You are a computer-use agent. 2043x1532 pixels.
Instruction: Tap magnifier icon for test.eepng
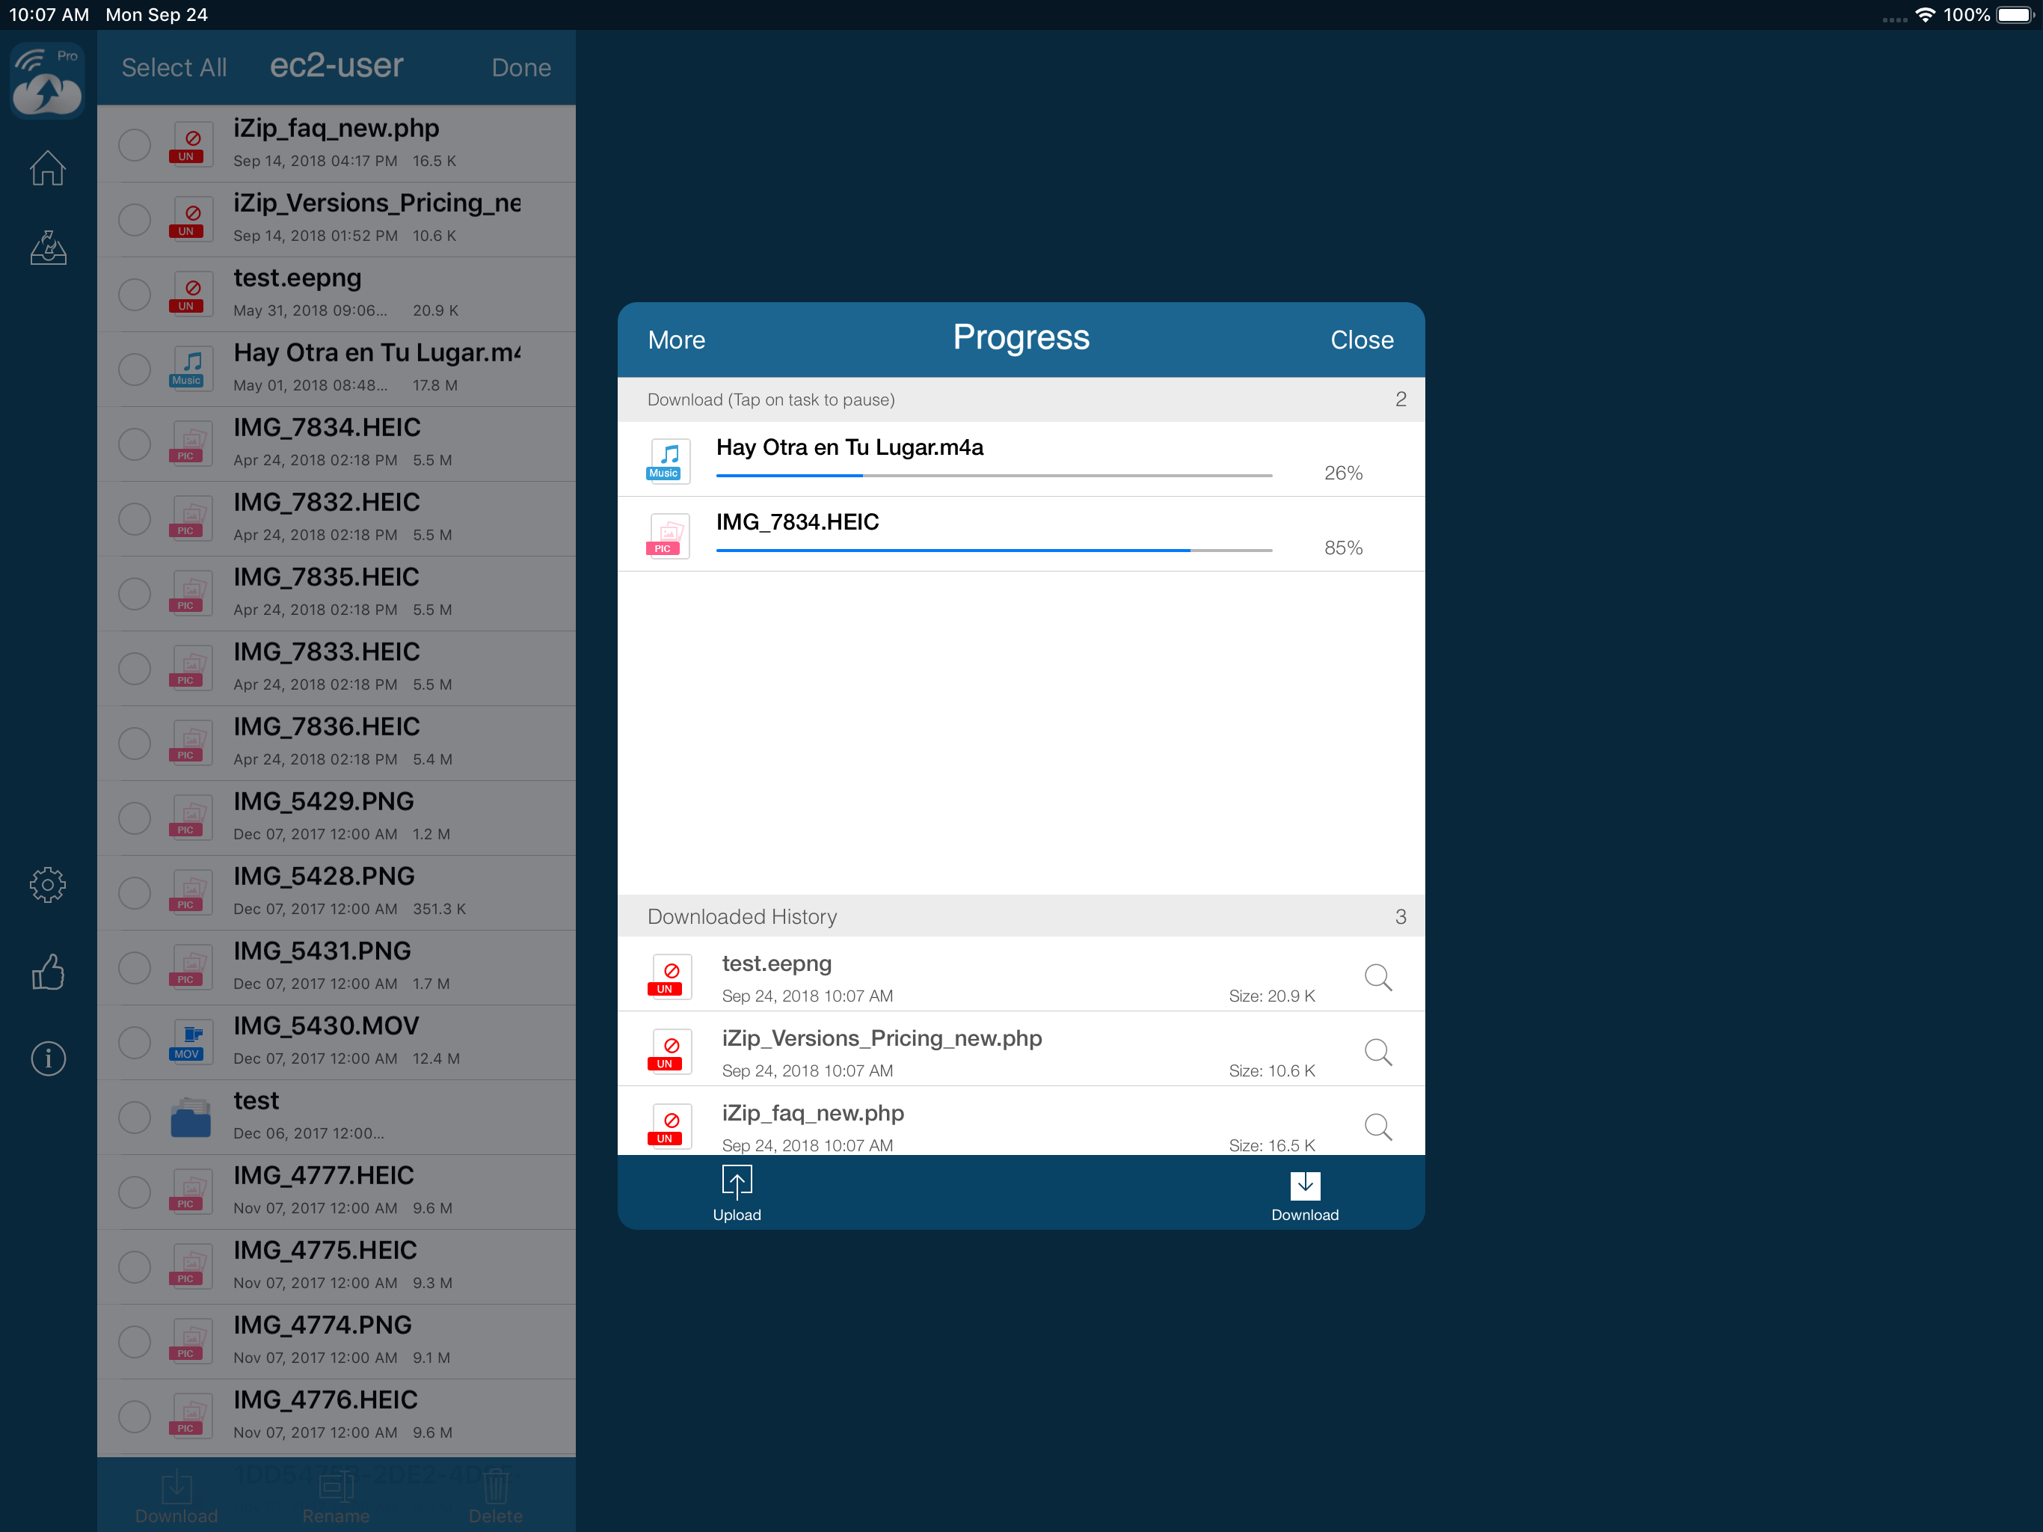1377,977
